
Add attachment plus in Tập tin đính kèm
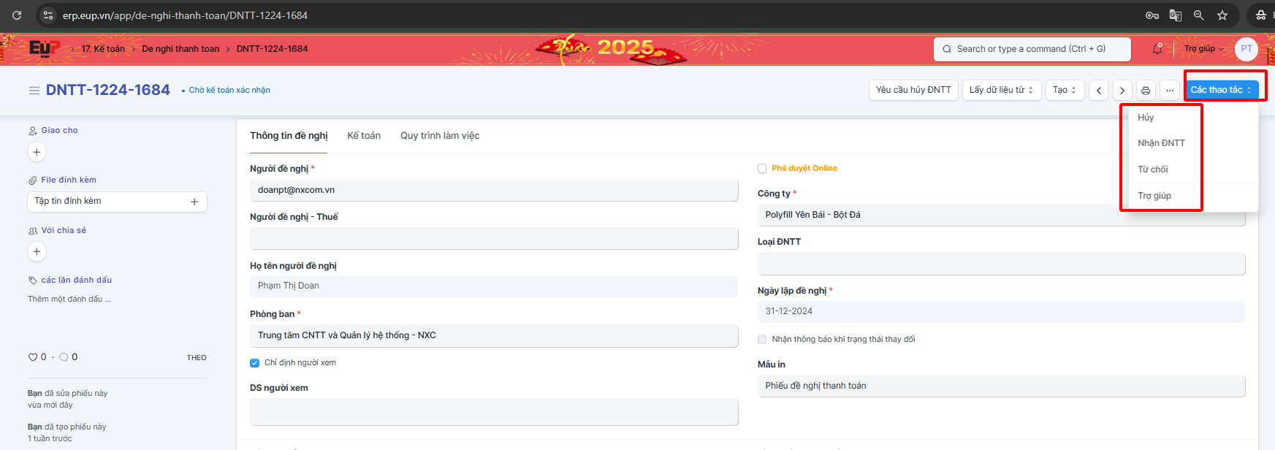(194, 202)
